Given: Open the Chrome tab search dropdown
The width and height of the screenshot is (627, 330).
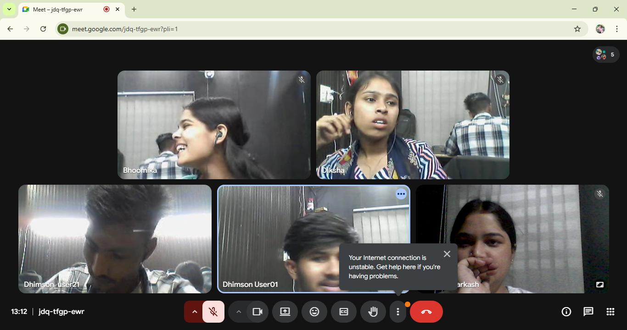Looking at the screenshot, I should [x=9, y=9].
